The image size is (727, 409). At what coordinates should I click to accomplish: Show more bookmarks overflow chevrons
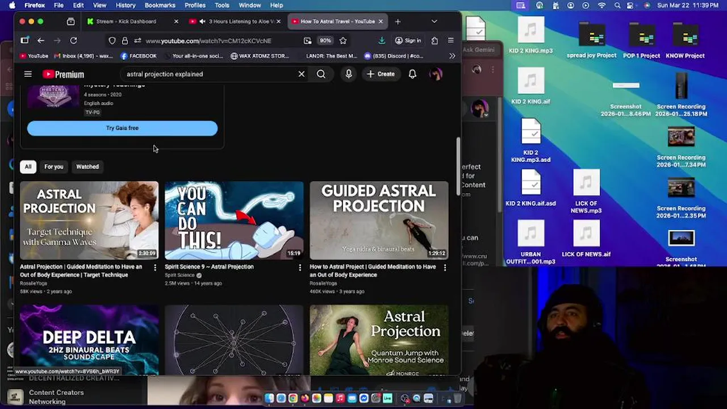coord(452,56)
